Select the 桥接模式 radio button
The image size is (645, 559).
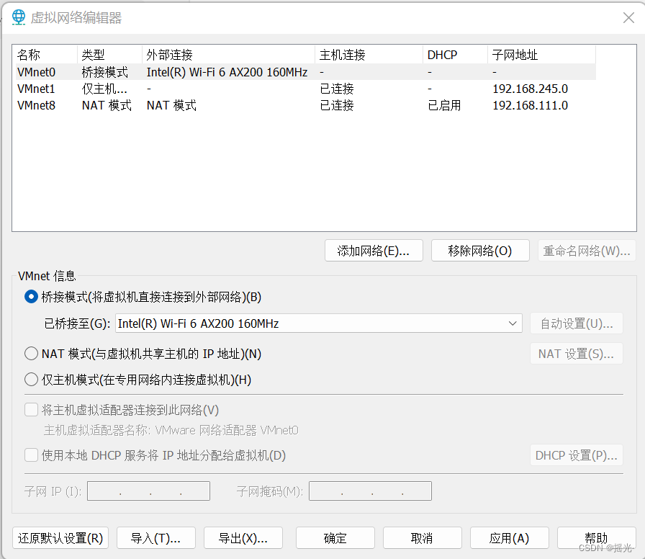(x=31, y=297)
